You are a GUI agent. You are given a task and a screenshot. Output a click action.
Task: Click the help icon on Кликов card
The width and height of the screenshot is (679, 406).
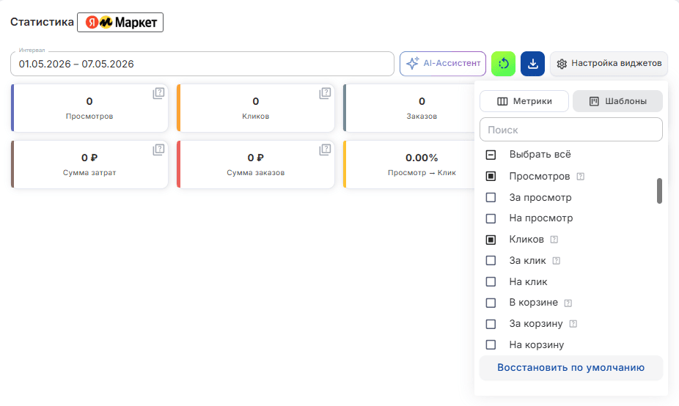pos(325,93)
